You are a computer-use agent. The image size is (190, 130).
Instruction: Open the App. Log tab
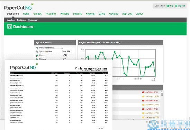click(127, 14)
